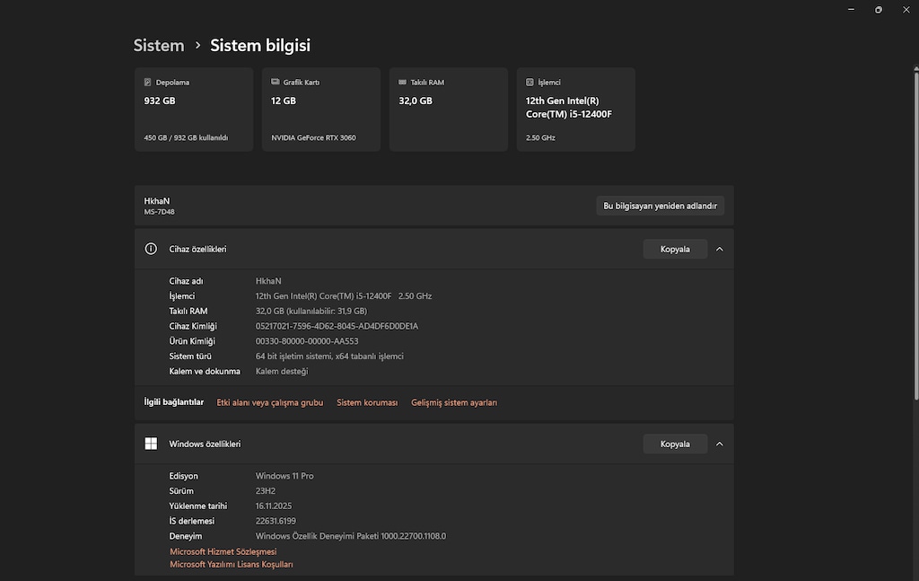This screenshot has width=919, height=581.
Task: Select the device name value HkhaN
Action: (268, 281)
